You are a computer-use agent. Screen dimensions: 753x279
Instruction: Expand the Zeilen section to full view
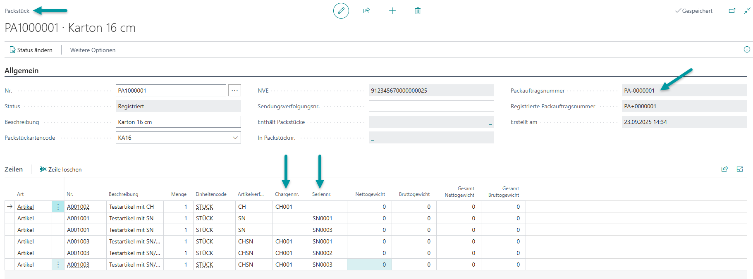point(740,169)
